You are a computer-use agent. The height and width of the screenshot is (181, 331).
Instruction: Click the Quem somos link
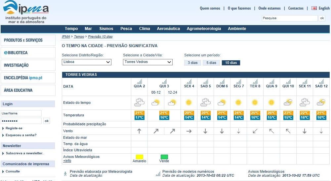coord(210,8)
